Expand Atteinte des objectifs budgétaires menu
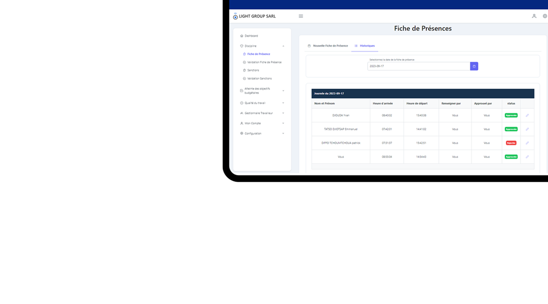548x304 pixels. pyautogui.click(x=262, y=91)
